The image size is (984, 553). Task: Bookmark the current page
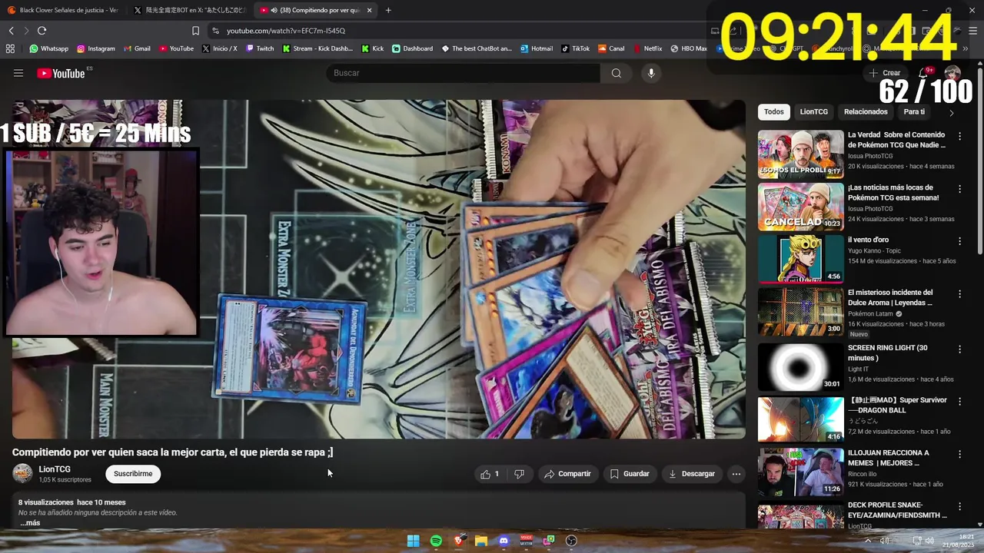(x=195, y=31)
